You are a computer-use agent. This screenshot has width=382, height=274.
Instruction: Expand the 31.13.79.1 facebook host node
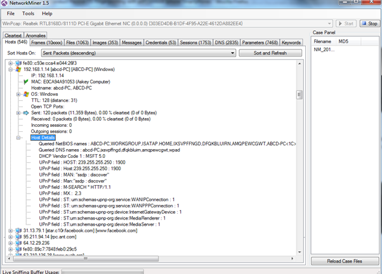pyautogui.click(x=11, y=231)
